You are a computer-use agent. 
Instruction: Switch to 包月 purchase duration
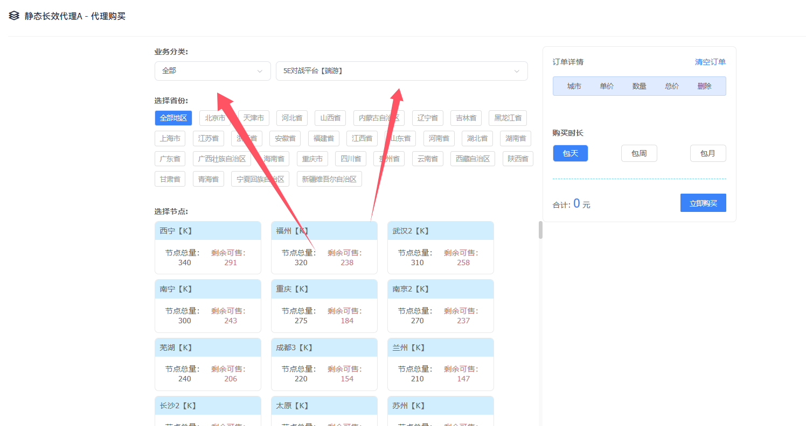(x=707, y=153)
